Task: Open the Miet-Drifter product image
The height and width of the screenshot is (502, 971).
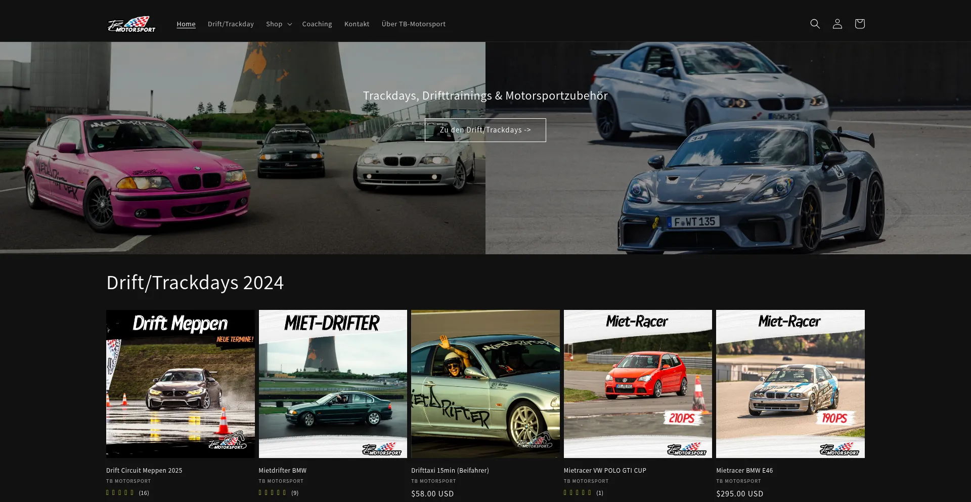Action: [x=333, y=384]
